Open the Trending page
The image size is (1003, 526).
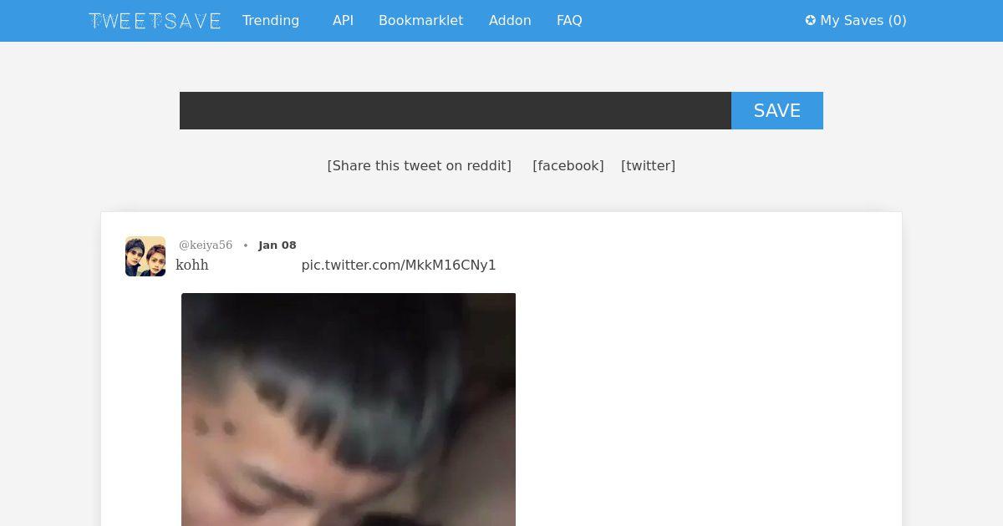point(271,21)
